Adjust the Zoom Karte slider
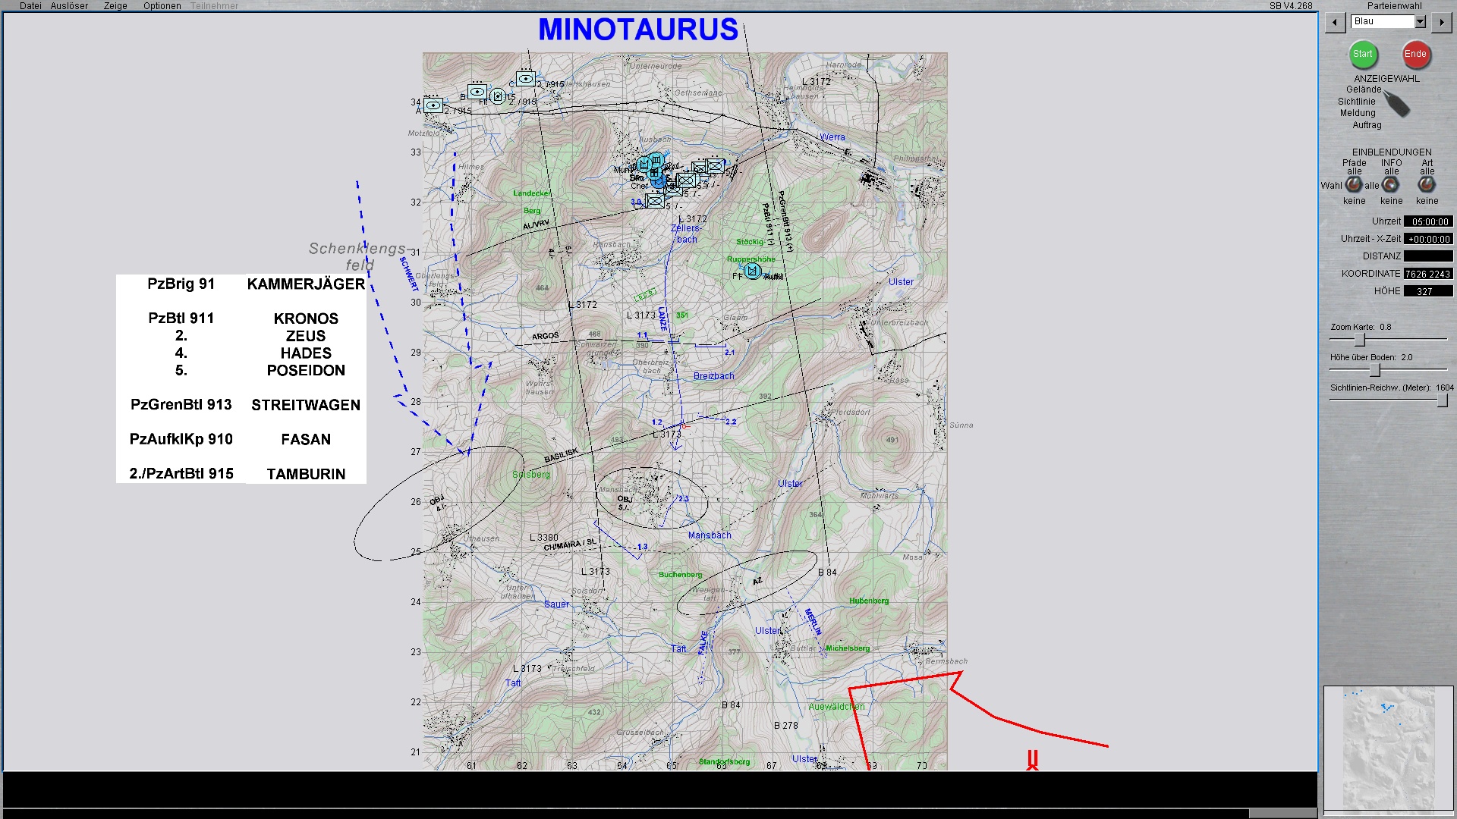 (x=1359, y=339)
